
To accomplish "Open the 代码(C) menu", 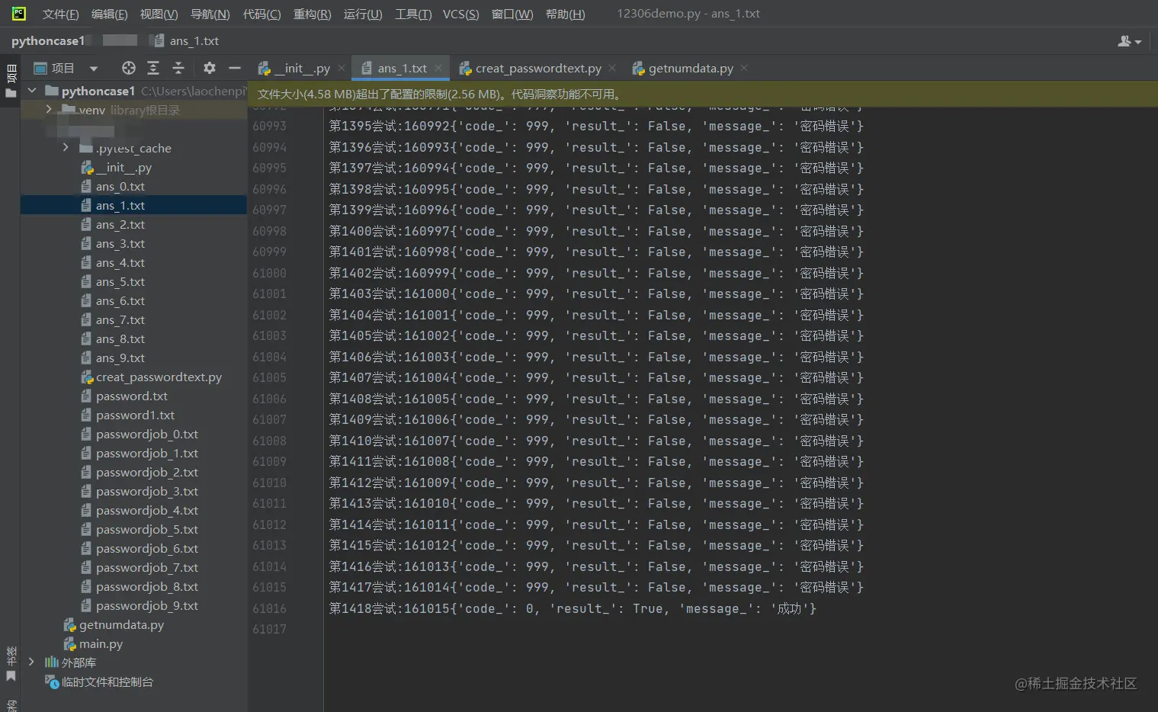I will click(x=261, y=14).
